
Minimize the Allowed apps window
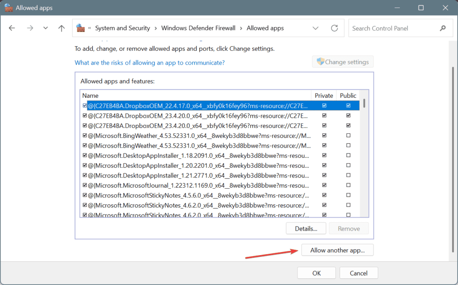point(397,8)
